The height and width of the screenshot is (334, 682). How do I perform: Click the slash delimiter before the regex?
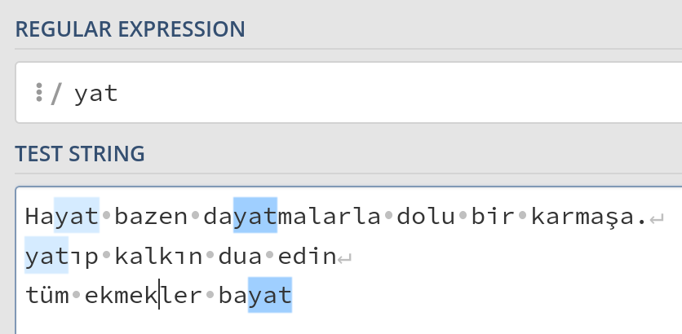[x=55, y=93]
